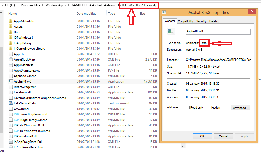Click the App.xbf file icon
This screenshot has width=261, height=153.
(x=11, y=54)
